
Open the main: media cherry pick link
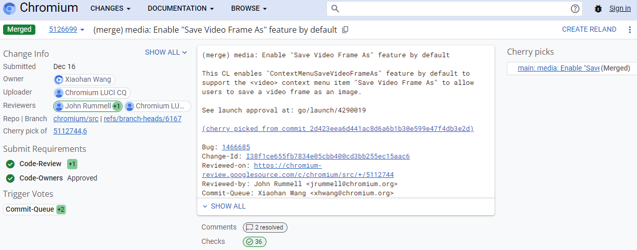(x=558, y=68)
